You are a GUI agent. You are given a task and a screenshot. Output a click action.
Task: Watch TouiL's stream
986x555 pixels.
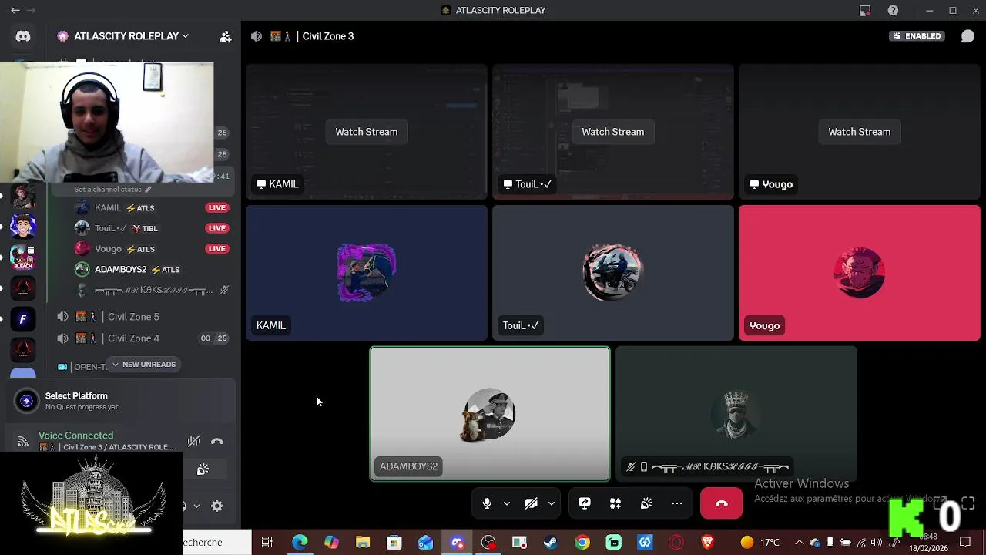tap(613, 132)
